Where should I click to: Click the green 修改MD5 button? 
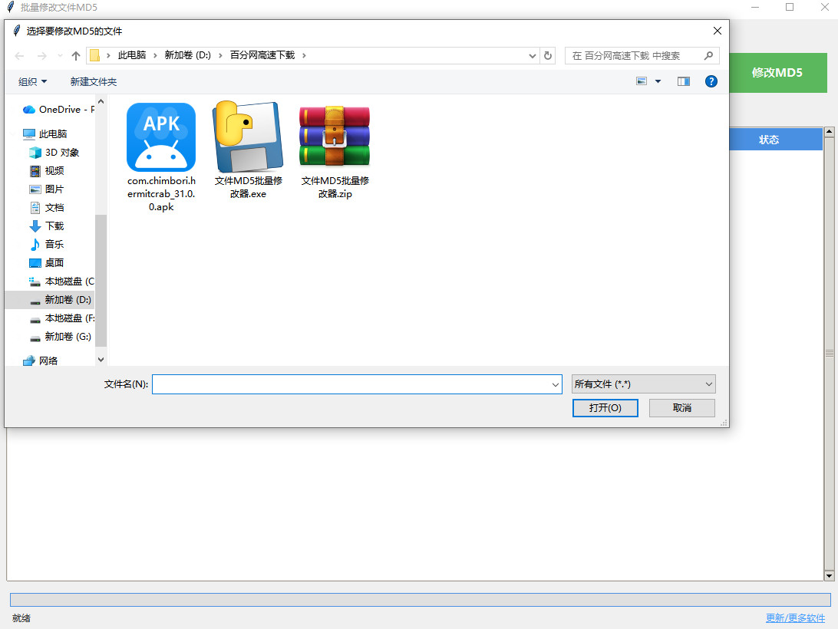point(780,73)
